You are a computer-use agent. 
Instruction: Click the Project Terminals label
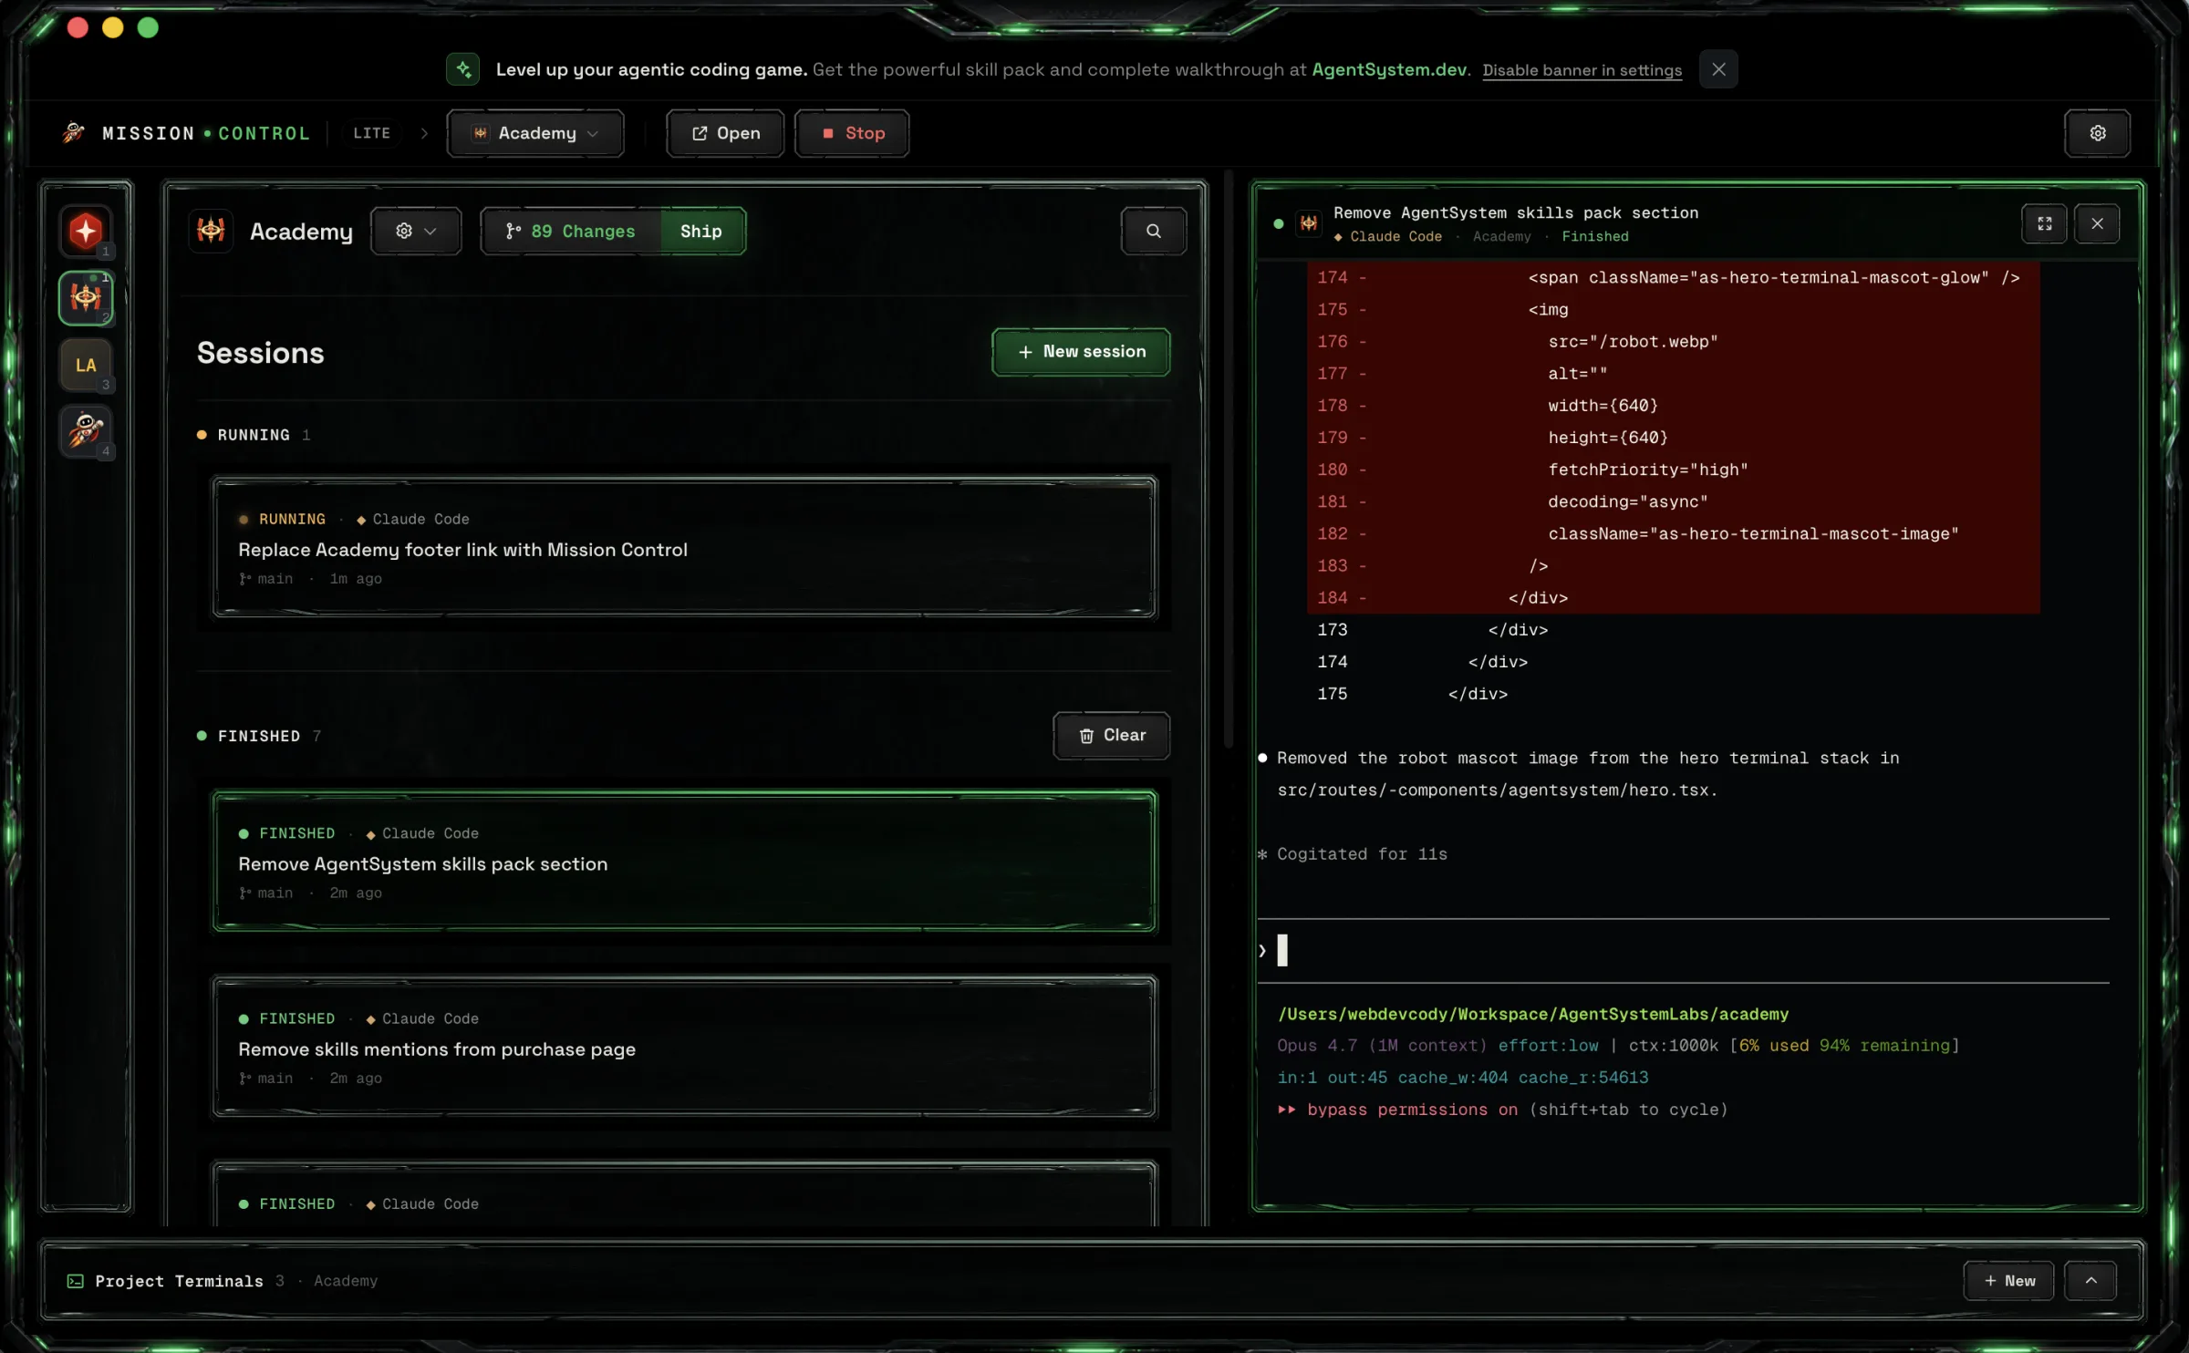179,1281
